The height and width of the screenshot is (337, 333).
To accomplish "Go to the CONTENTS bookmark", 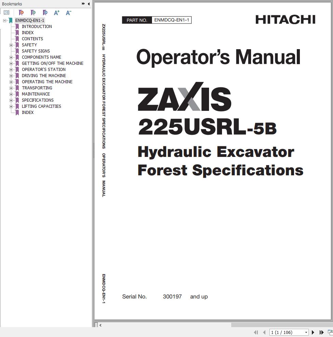I will click(x=32, y=39).
